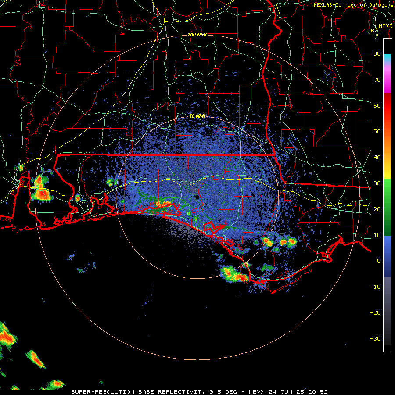The height and width of the screenshot is (395, 395).
Task: Click the "NEXR" label above the scale
Action: [x=385, y=26]
